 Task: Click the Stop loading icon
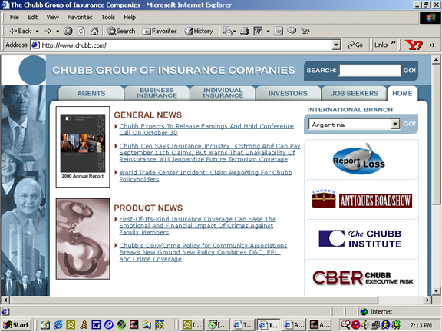(68, 31)
